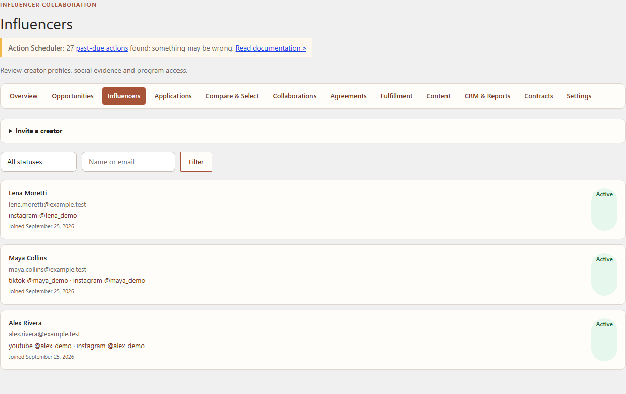626x394 pixels.
Task: Select the Influencers tab
Action: [x=124, y=96]
